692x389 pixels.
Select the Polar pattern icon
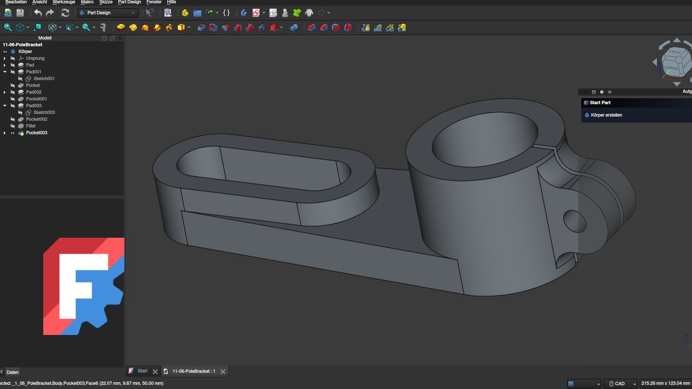click(389, 27)
